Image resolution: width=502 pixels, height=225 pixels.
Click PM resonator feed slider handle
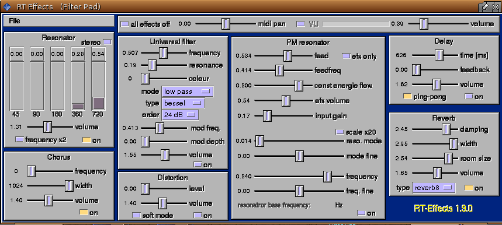tap(288, 56)
